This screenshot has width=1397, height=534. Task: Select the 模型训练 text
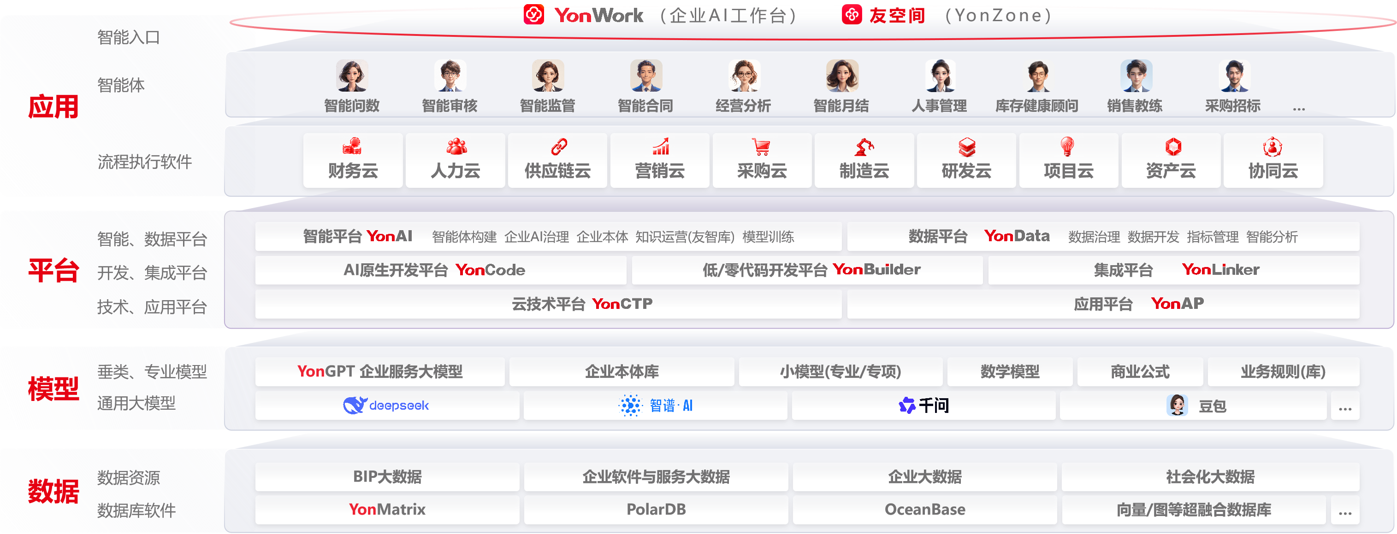(x=768, y=237)
